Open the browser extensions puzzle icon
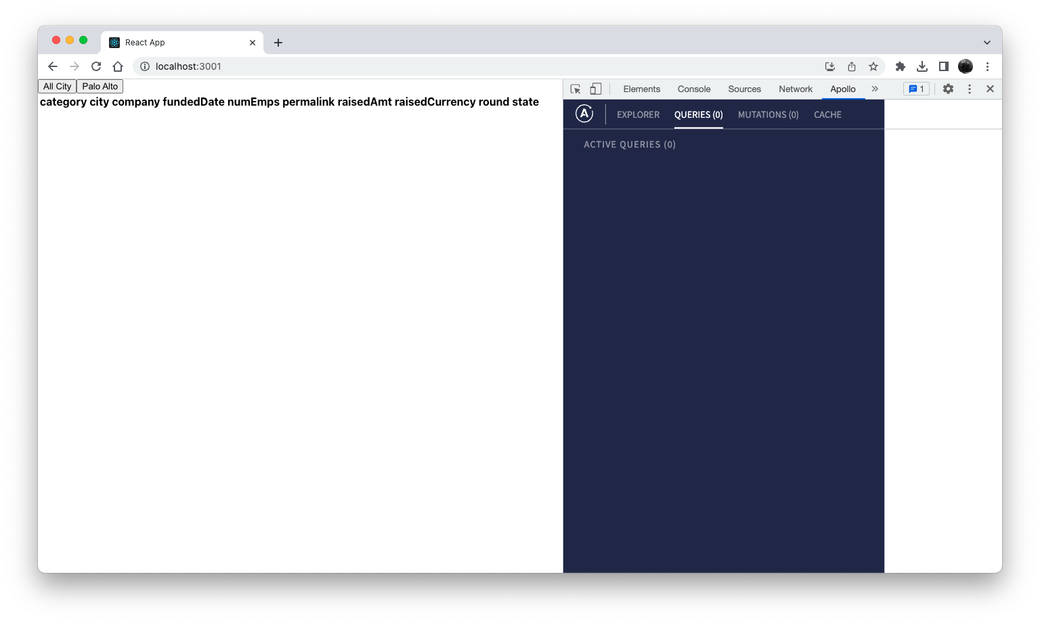Viewport: 1040px width, 623px height. [x=901, y=66]
